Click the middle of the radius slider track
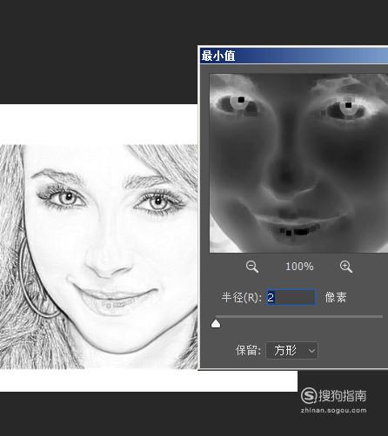The image size is (388, 436). [x=299, y=317]
